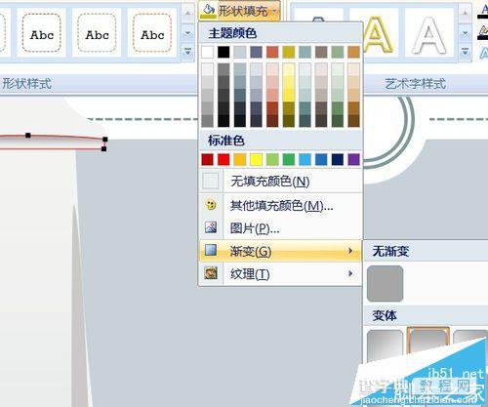Image resolution: width=488 pixels, height=407 pixels.
Task: Open the 纹理(T) submenu entry
Action: 280,274
